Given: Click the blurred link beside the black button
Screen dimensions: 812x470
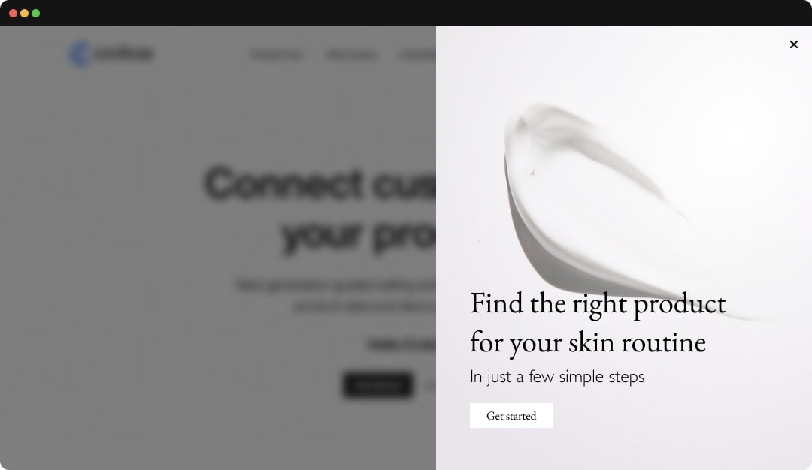Looking at the screenshot, I should (x=430, y=386).
